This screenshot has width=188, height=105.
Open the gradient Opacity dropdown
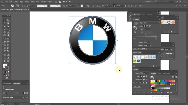(x=150, y=42)
